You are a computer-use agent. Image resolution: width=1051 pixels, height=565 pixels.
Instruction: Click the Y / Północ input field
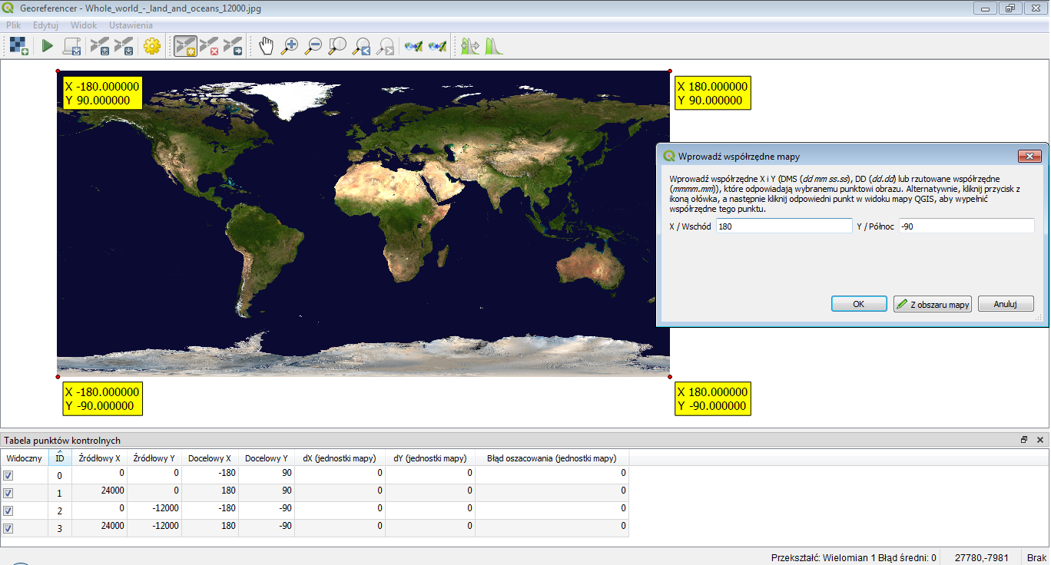point(966,226)
